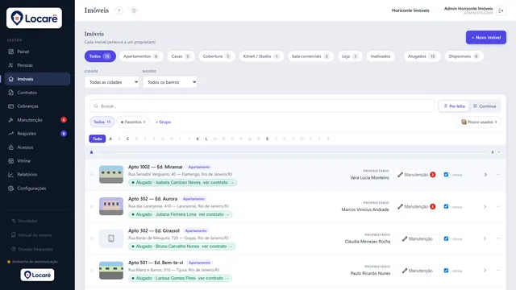
Task: Jump to letter C in alphabet bar
Action: coord(127,139)
